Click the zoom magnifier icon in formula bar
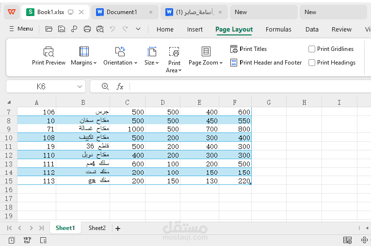Viewport: 371px width, 246px height. pyautogui.click(x=105, y=86)
